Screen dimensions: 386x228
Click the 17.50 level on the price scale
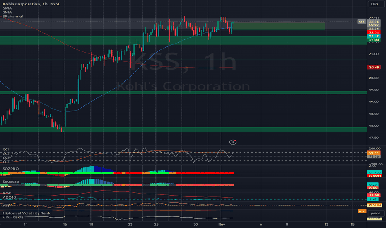[374, 138]
